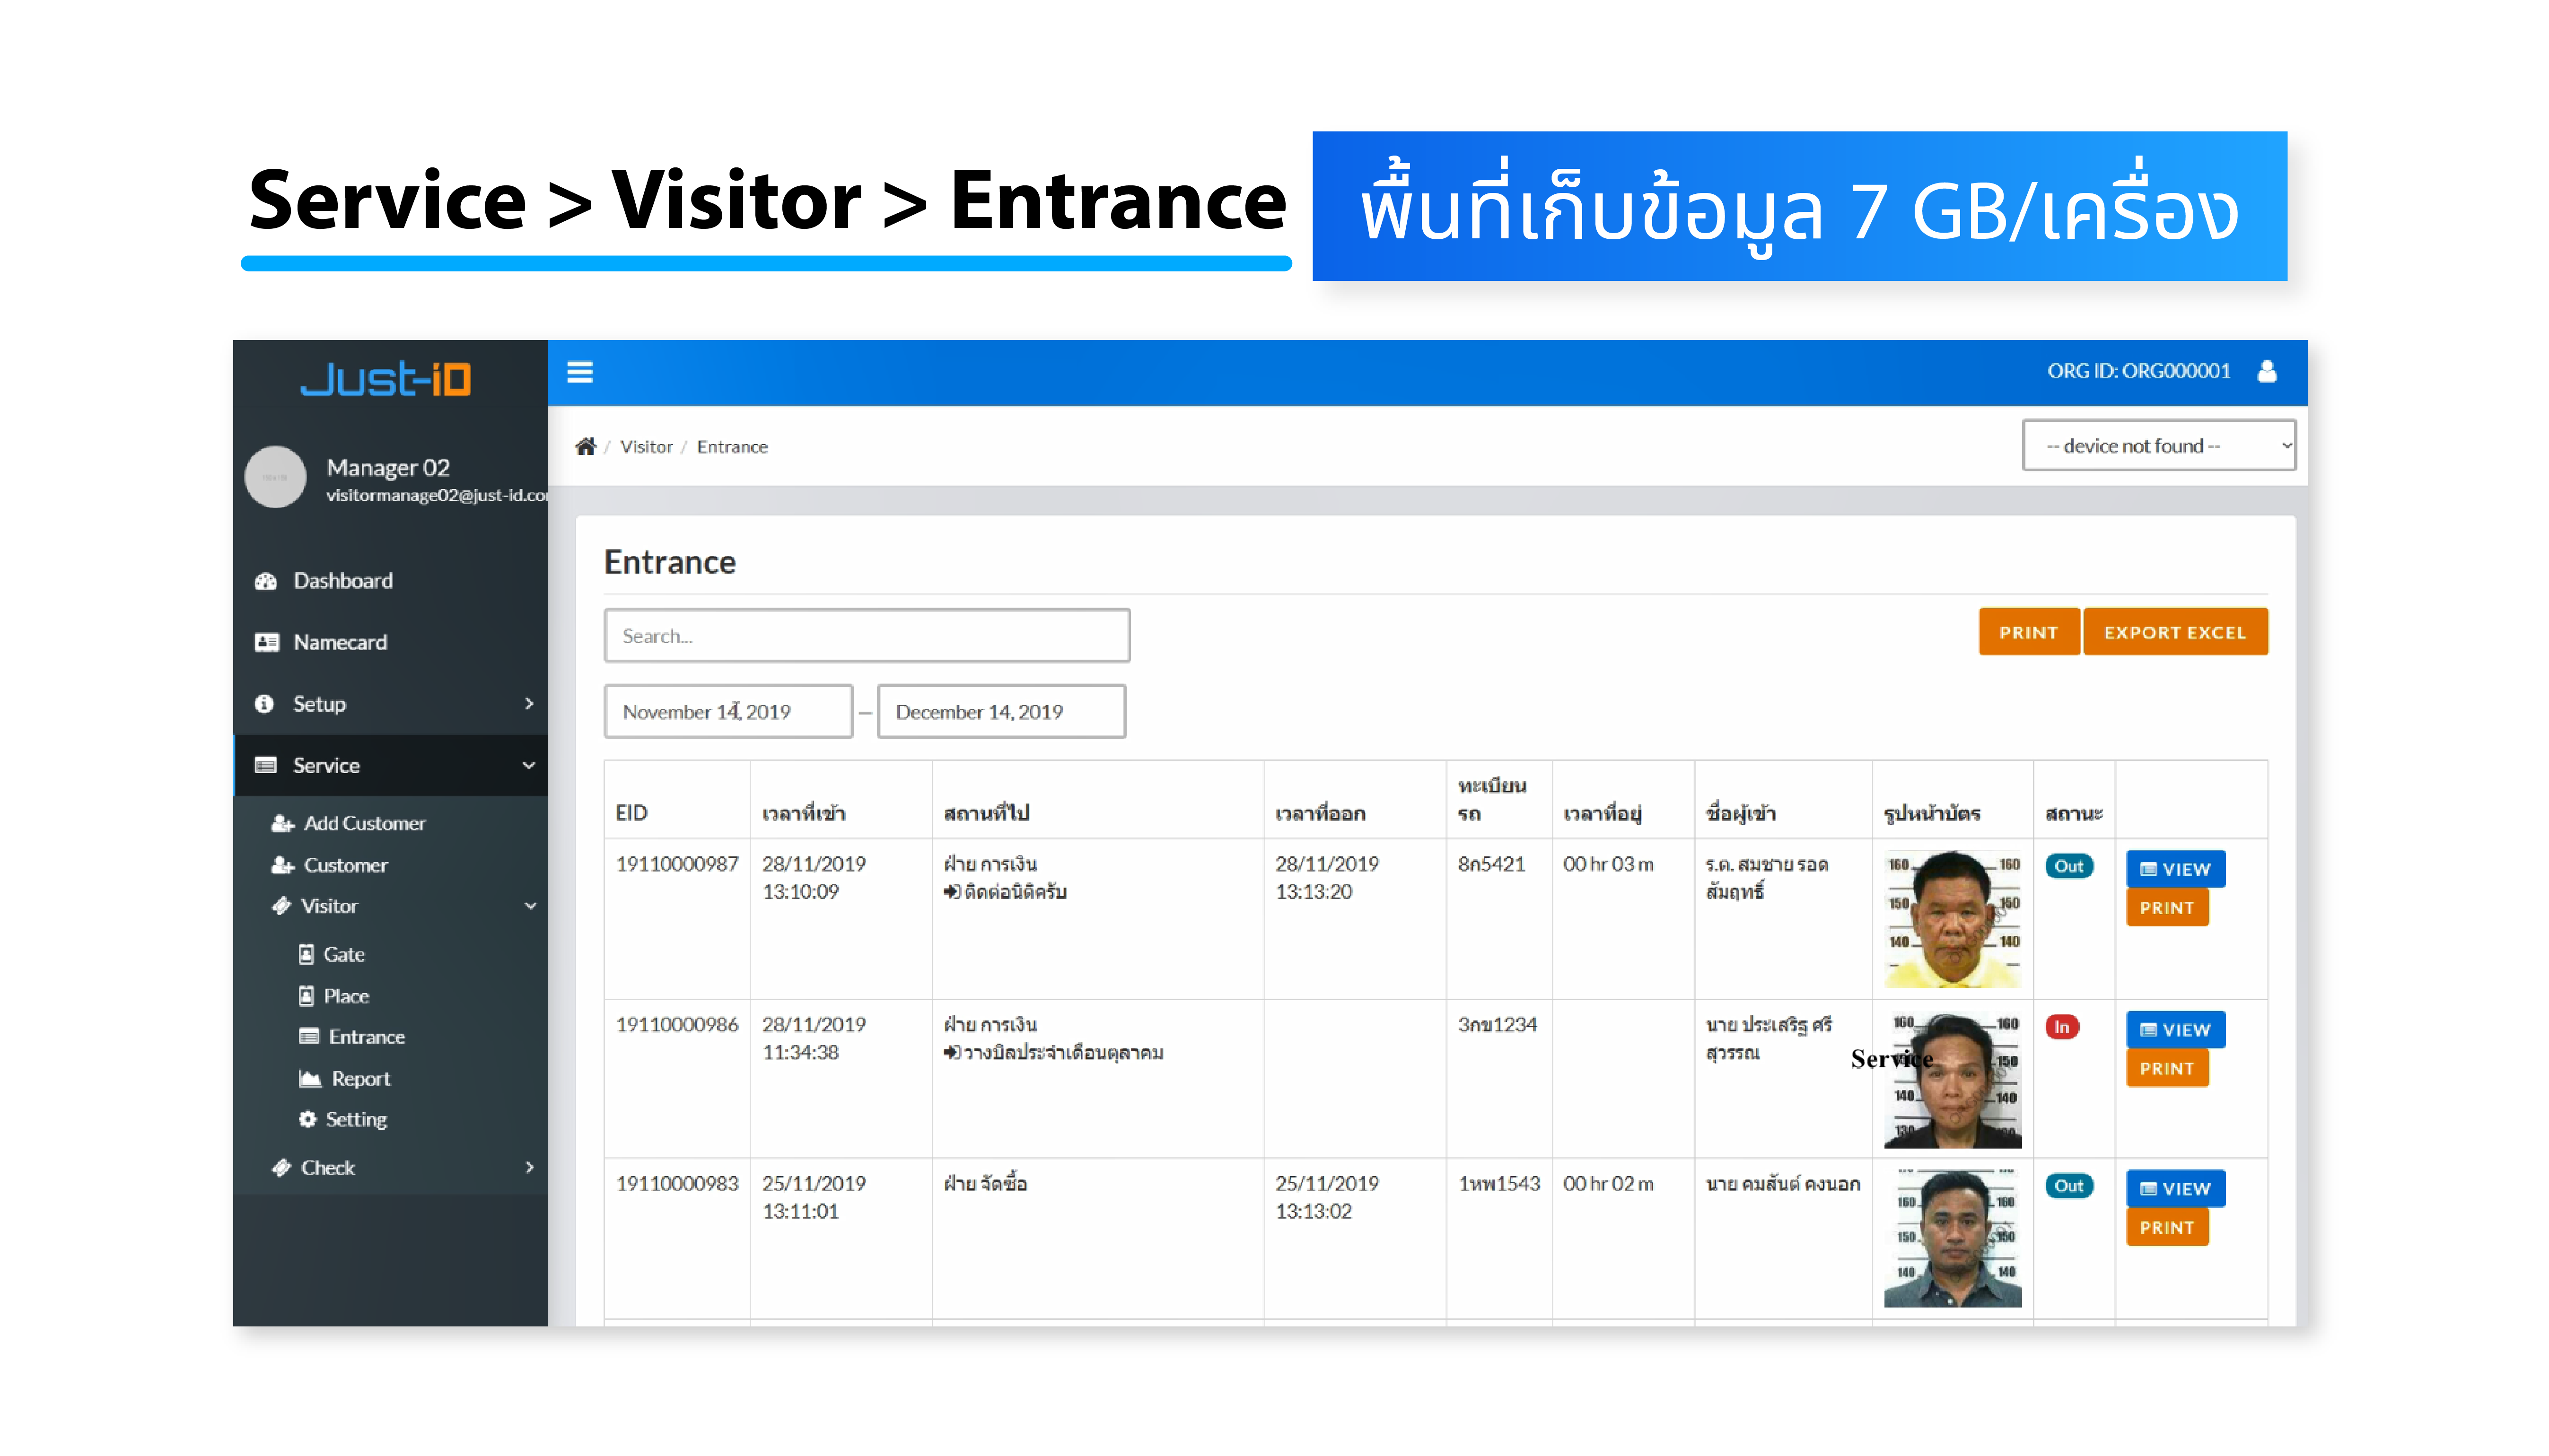Expand the Setup menu chevron
2549x1456 pixels.
[529, 704]
